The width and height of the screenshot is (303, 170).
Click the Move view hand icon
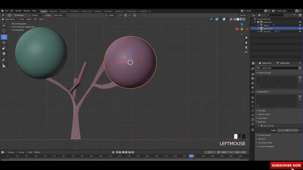point(246,42)
